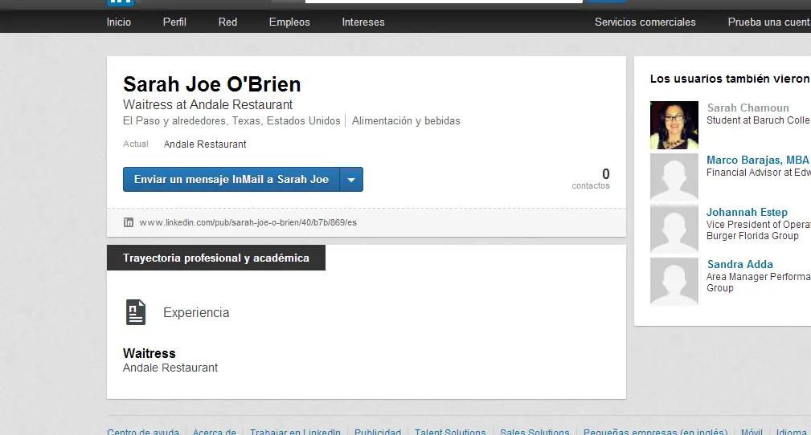
Task: Open Marco Barajas, MBA profile link
Action: tap(757, 161)
